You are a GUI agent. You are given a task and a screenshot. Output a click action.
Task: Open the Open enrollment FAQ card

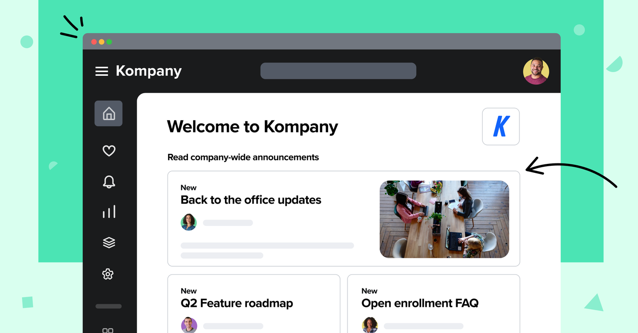pos(434,304)
